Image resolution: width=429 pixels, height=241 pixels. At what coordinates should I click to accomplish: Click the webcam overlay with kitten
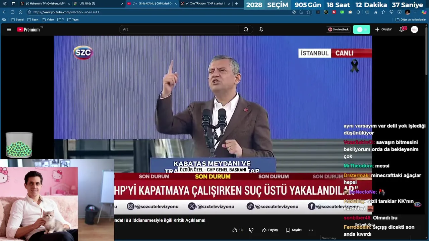point(39,204)
